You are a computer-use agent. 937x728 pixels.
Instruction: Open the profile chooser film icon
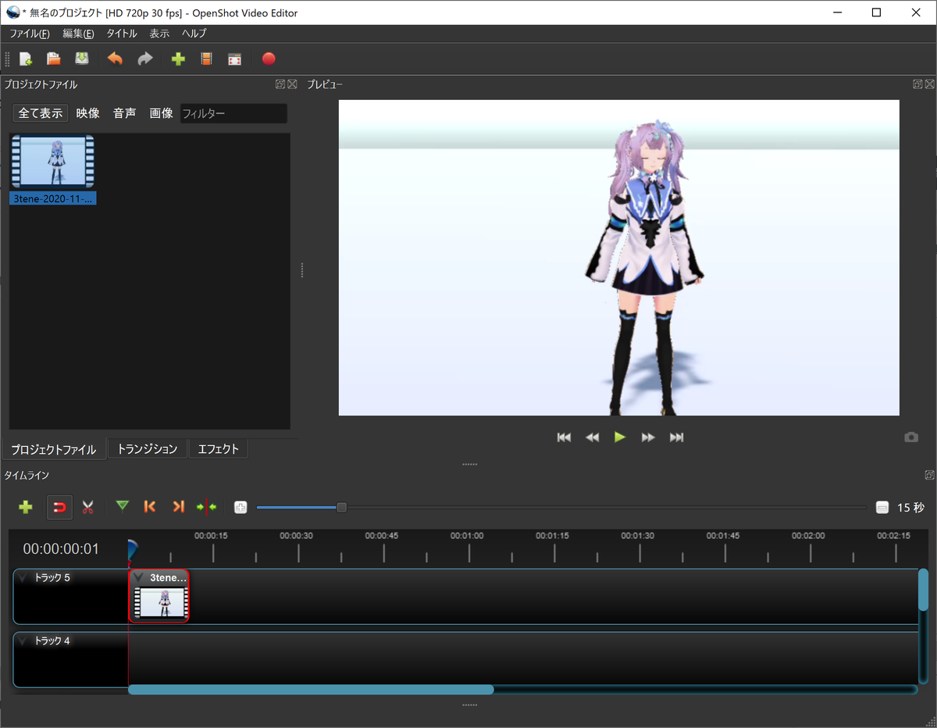coord(206,59)
